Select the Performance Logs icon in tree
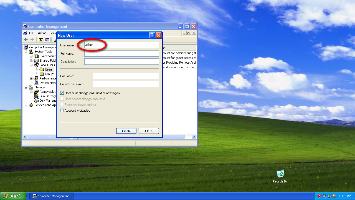This screenshot has height=200, width=355. [36, 78]
